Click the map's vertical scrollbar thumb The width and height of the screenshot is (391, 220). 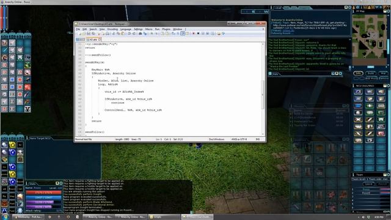tap(389, 46)
